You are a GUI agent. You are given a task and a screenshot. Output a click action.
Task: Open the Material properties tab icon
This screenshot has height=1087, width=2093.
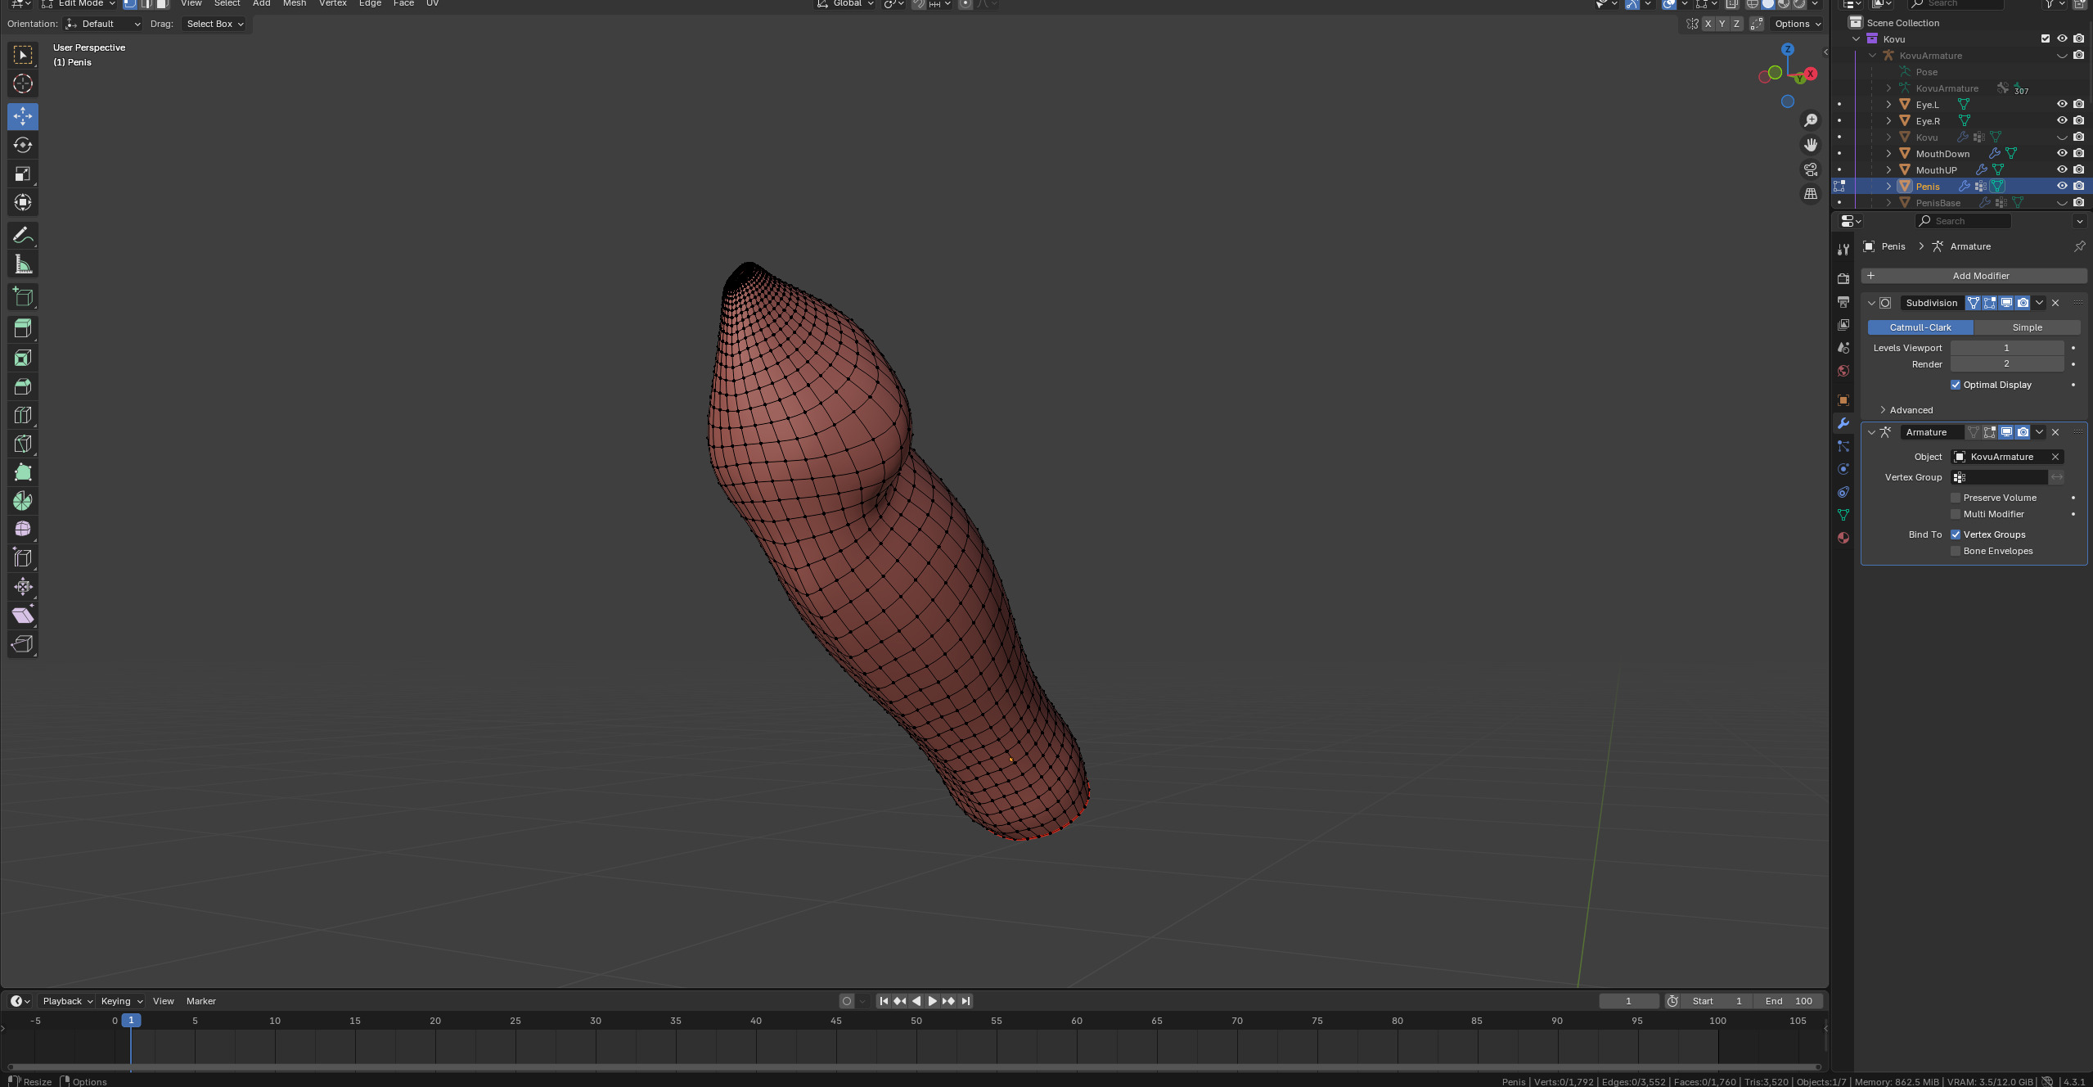(1843, 538)
